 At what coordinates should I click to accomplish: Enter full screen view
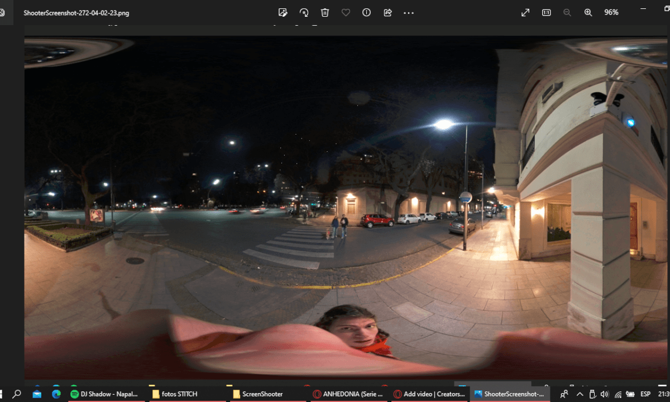point(525,12)
